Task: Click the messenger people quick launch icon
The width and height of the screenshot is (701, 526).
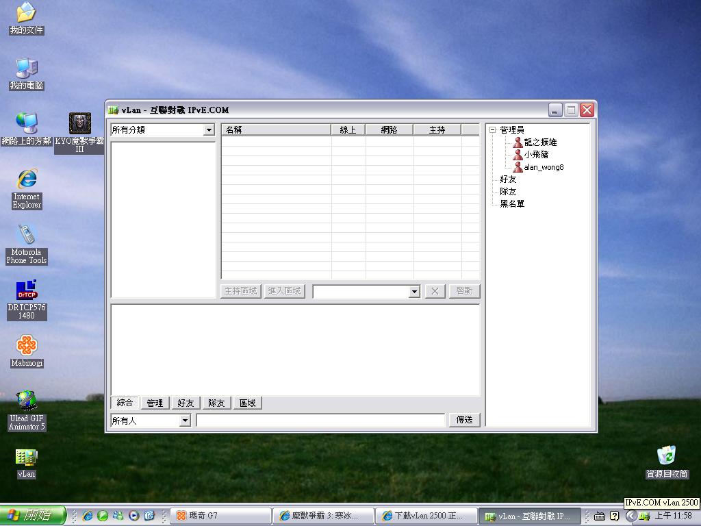Action: (x=118, y=516)
